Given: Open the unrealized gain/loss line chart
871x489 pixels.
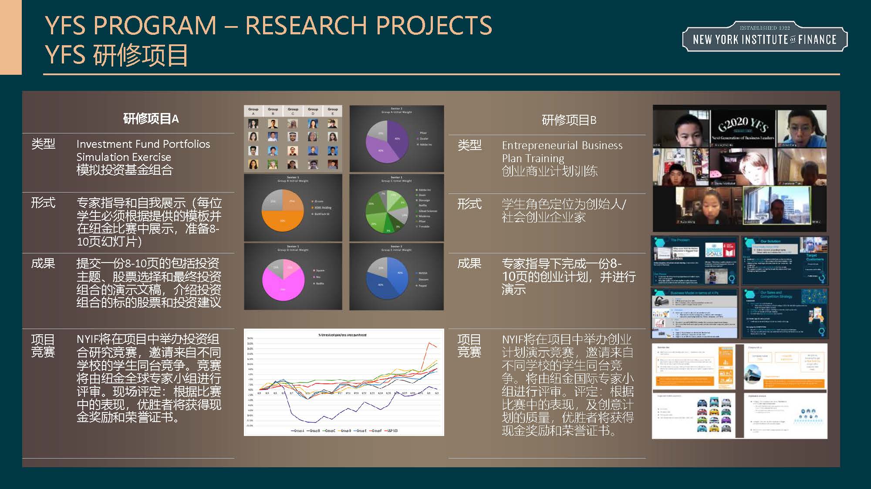Looking at the screenshot, I should pyautogui.click(x=344, y=378).
